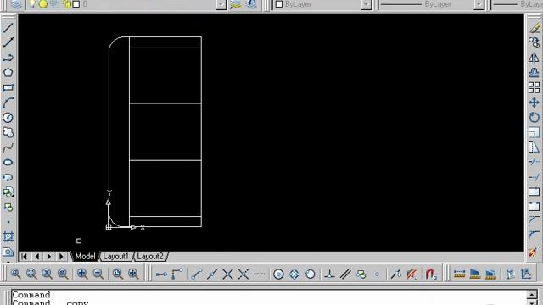Select the Revision Cloud tool

coord(8,132)
